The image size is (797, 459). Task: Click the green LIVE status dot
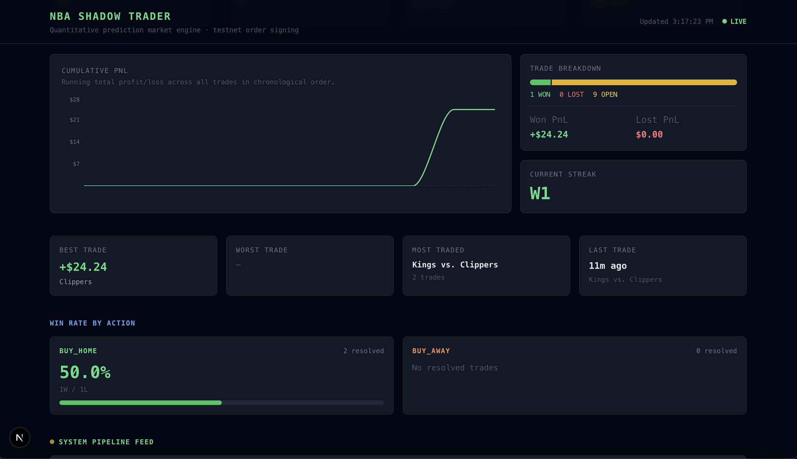click(725, 22)
